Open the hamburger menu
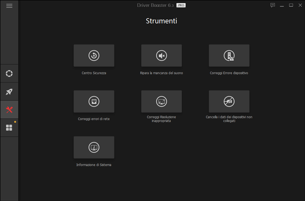The height and width of the screenshot is (201, 305). (9, 6)
